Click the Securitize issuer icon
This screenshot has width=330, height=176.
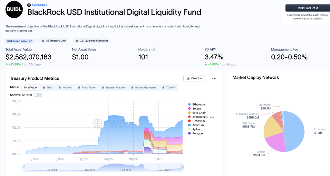[29, 5]
